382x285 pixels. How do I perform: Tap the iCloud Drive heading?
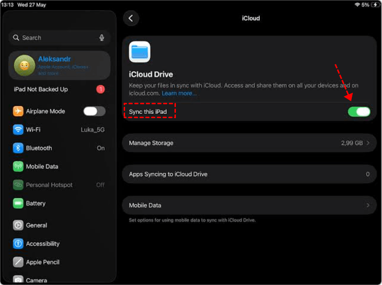[151, 74]
